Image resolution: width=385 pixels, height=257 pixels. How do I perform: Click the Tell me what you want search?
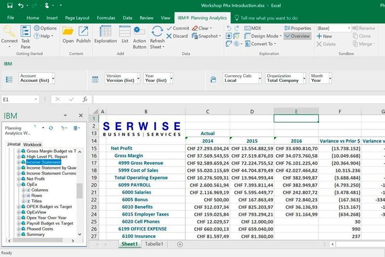[x=266, y=18]
